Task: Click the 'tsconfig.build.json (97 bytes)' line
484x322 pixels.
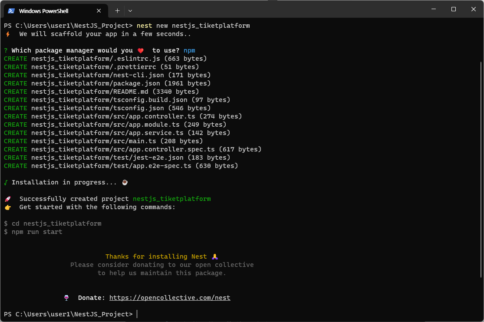Action: 117,100
